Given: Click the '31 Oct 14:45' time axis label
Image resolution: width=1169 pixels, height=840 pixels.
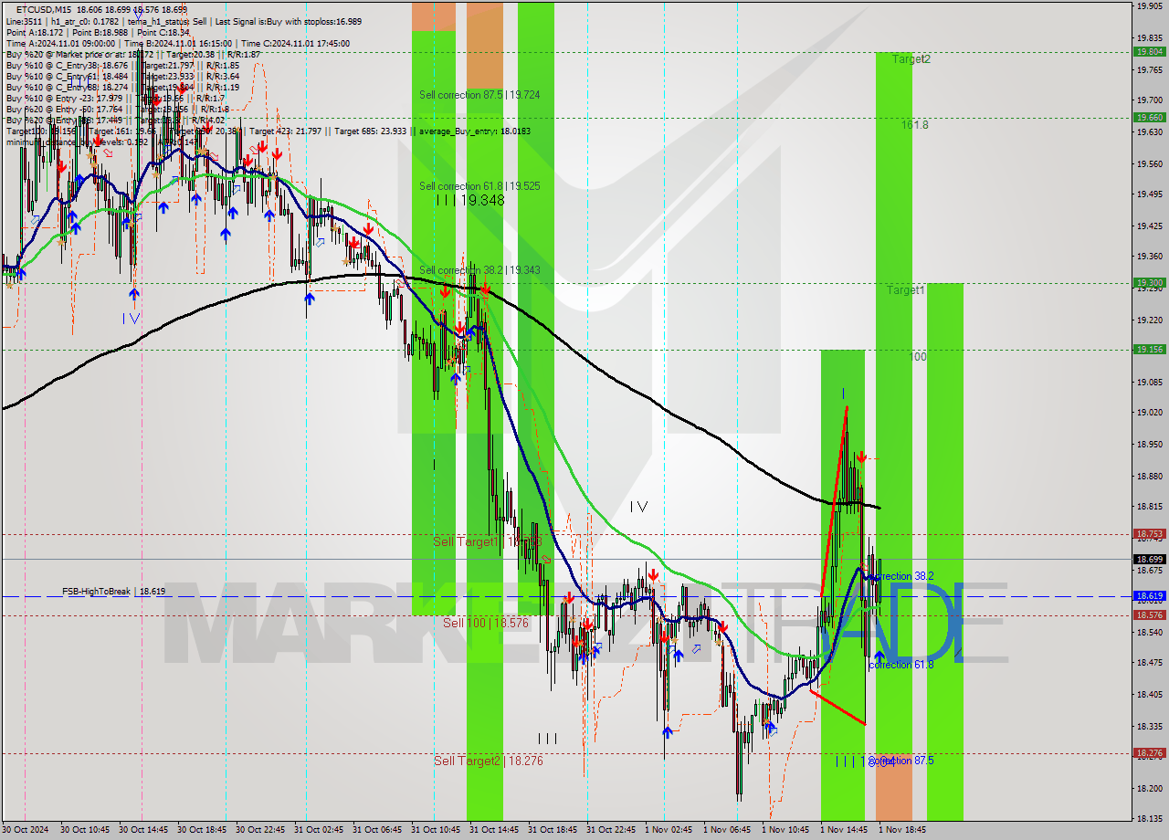Looking at the screenshot, I should tap(494, 830).
